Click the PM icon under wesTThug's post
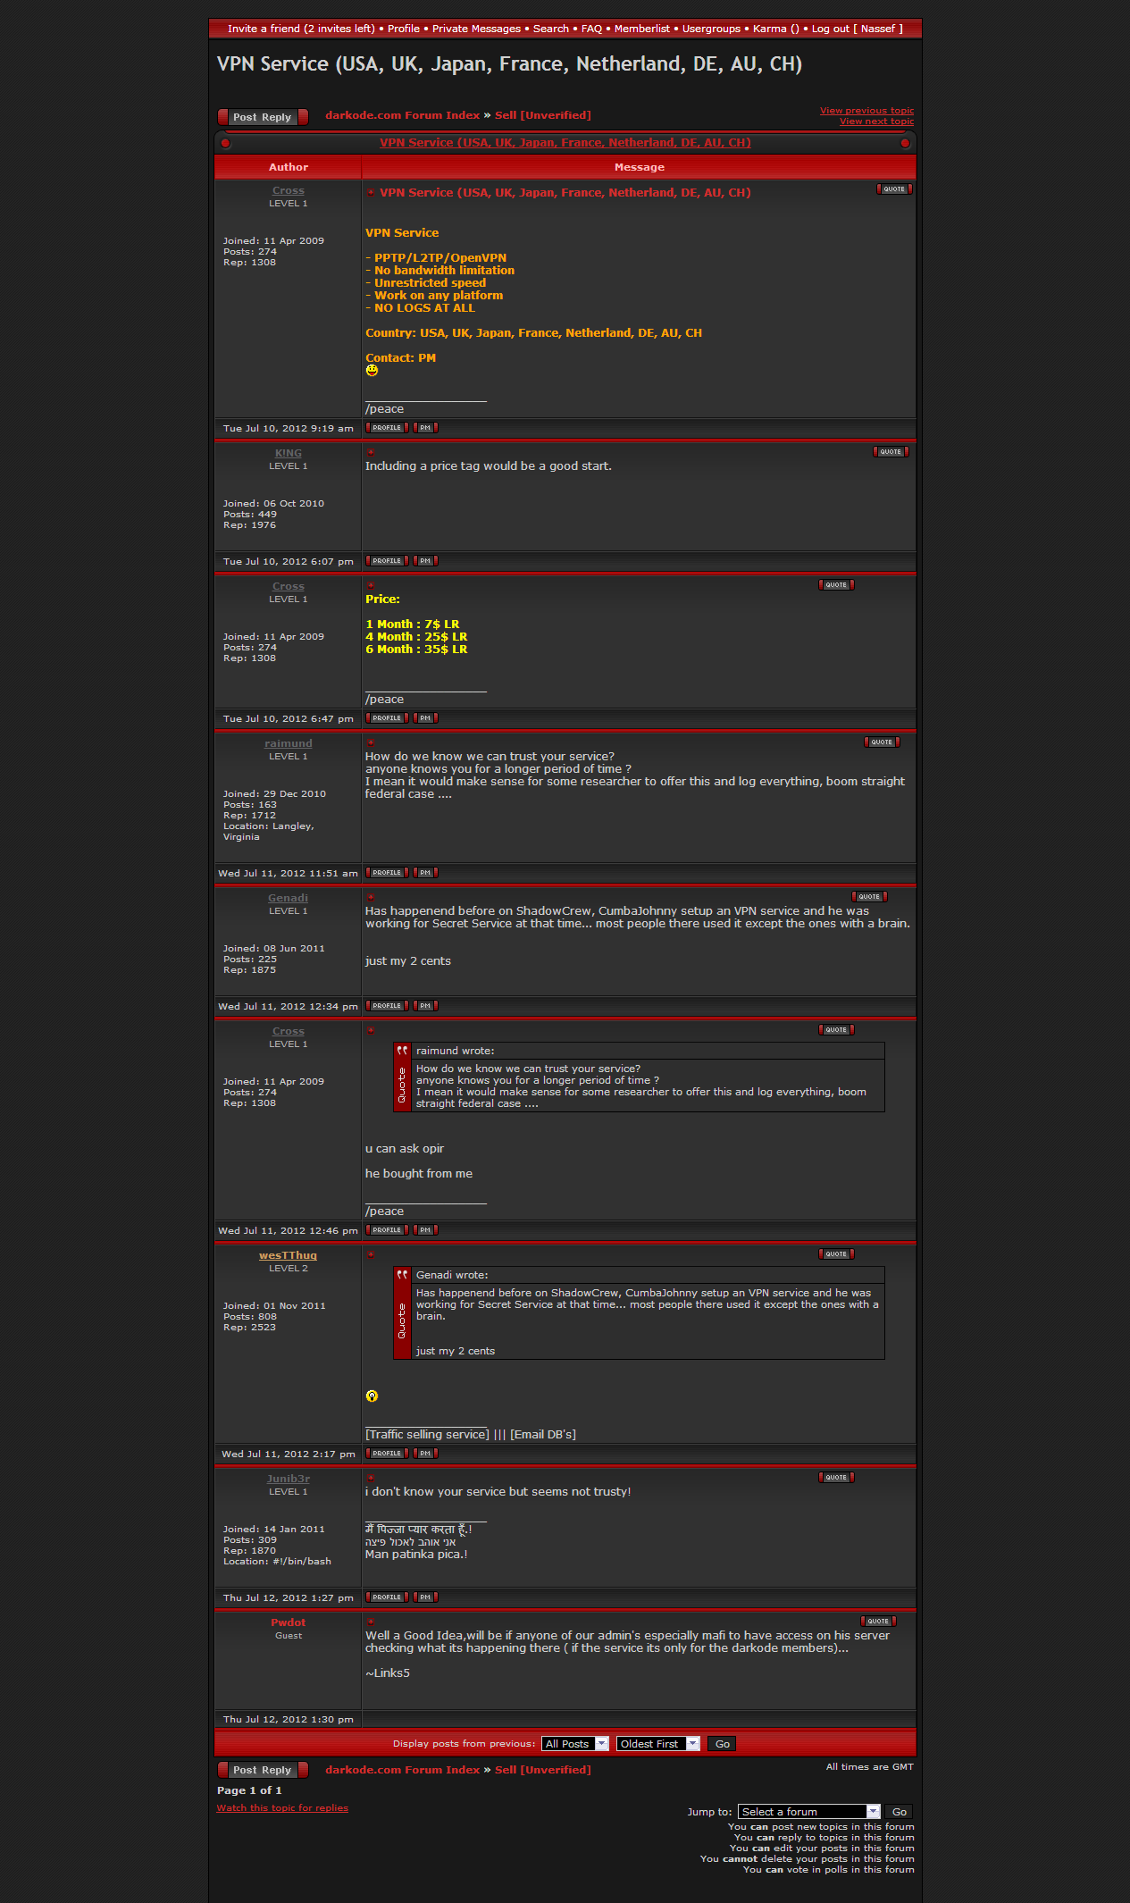 pyautogui.click(x=425, y=1454)
